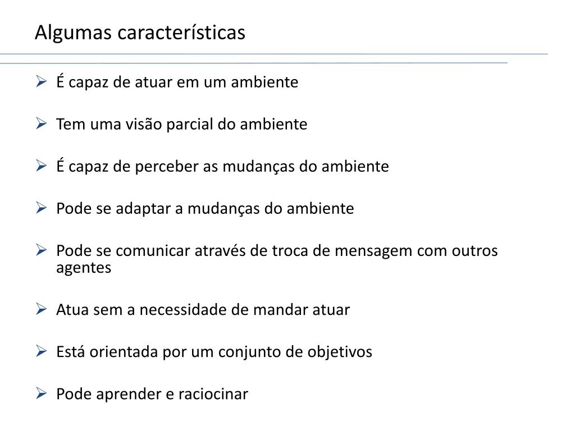This screenshot has height=431, width=575.
Task: Click the arrow bullet beside 'Está orientada'
Action: pyautogui.click(x=41, y=351)
